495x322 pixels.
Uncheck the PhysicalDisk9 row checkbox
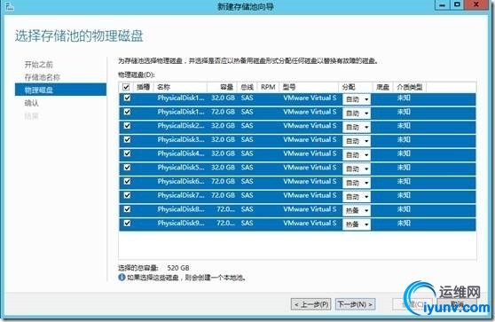[127, 223]
